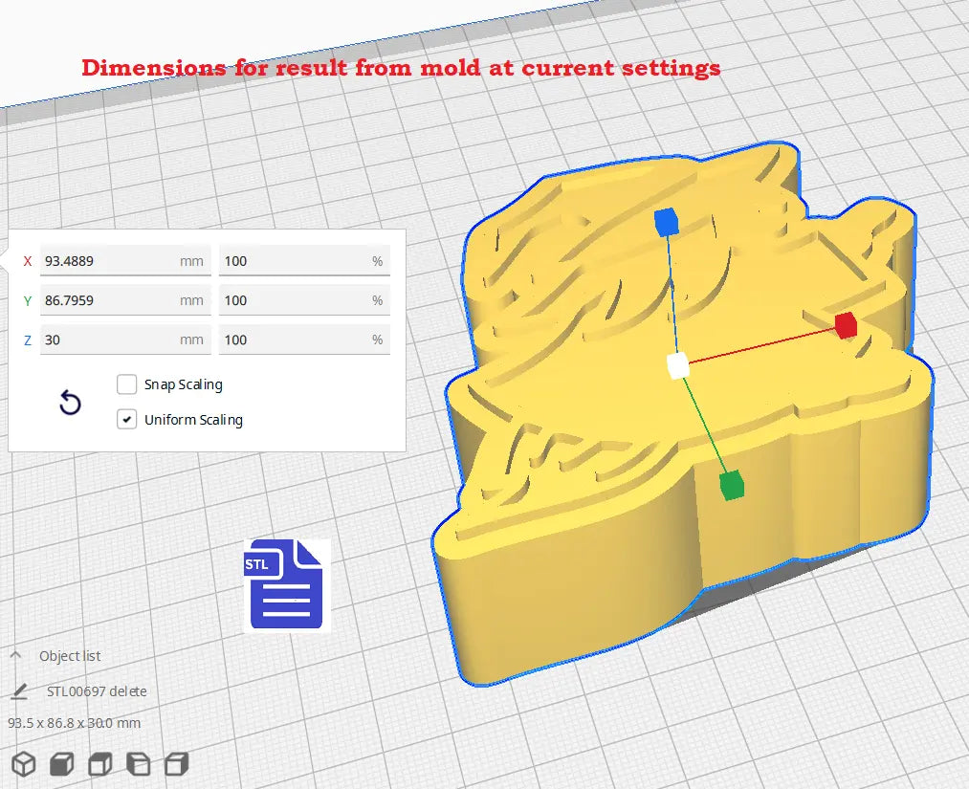Click the Y dimension field showing 86.7959
Image resolution: width=969 pixels, height=789 pixels.
point(124,300)
